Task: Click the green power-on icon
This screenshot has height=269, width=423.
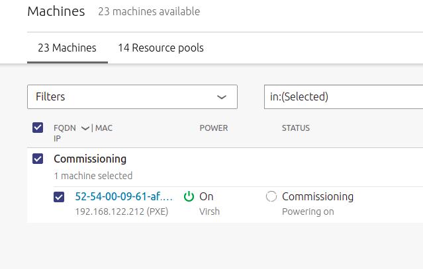Action: 189,196
